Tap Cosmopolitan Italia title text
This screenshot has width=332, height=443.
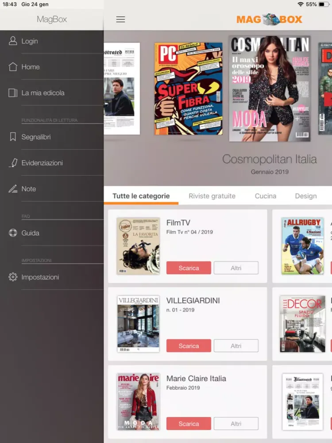click(x=269, y=159)
